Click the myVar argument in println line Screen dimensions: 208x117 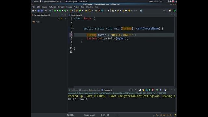121,38
